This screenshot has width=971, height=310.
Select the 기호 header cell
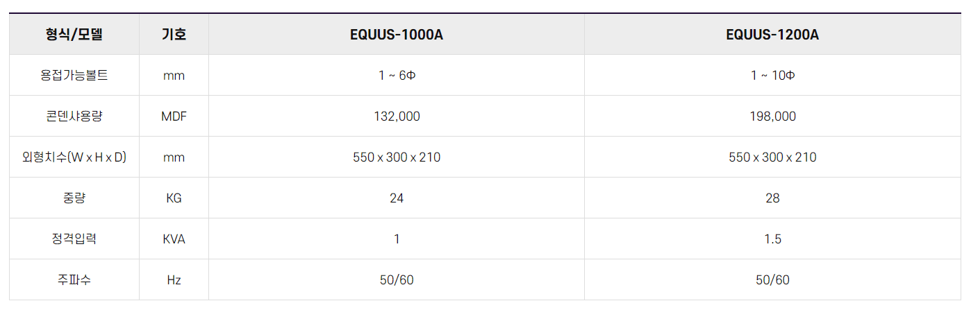[x=174, y=34]
